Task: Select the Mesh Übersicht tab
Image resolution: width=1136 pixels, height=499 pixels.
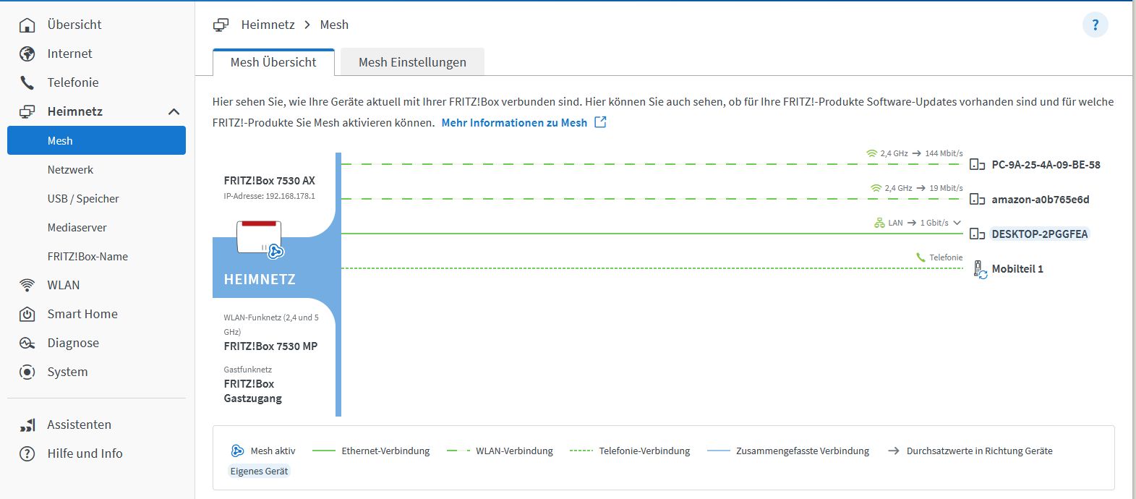Action: coord(273,62)
